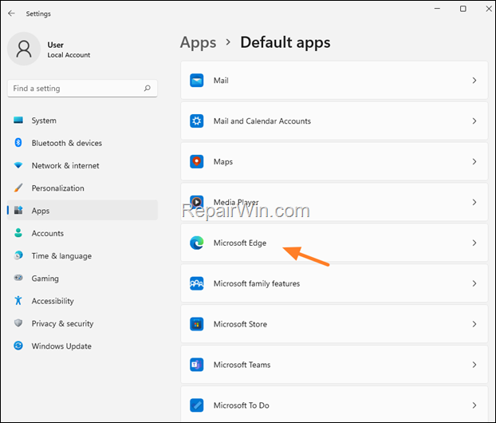Viewport: 496px width, 423px height.
Task: Open Time & language settings
Action: coord(82,255)
